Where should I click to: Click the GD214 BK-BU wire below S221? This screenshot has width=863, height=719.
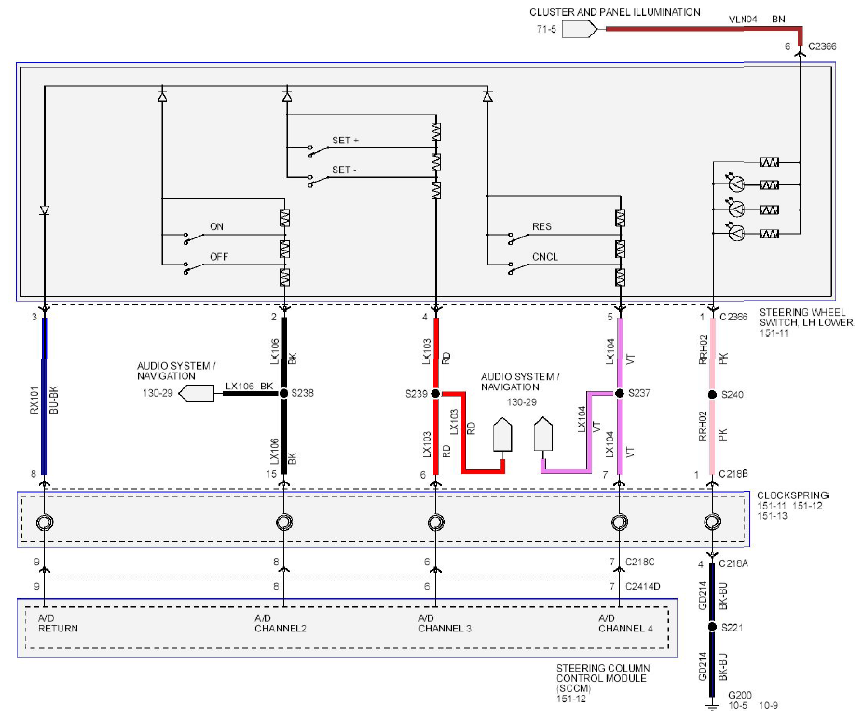[712, 664]
